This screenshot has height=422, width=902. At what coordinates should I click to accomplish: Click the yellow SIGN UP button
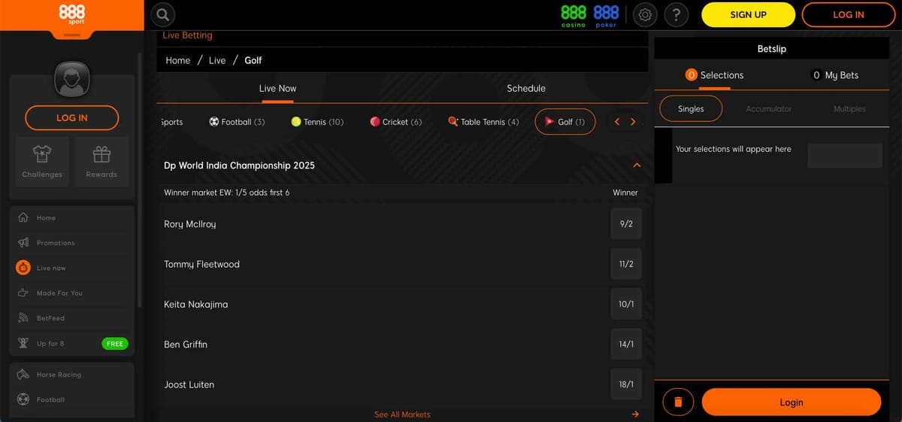pos(748,15)
